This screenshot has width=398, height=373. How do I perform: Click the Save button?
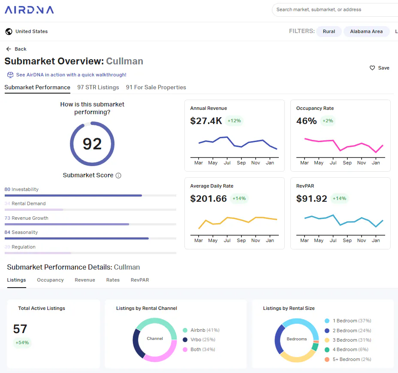[380, 68]
